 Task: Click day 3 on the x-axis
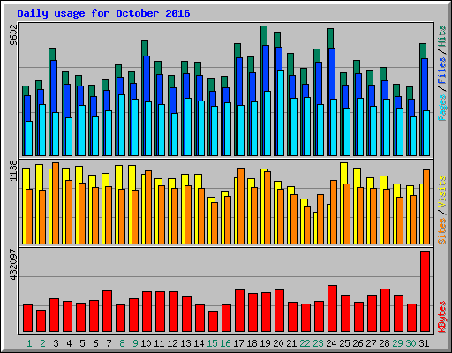[x=56, y=343]
